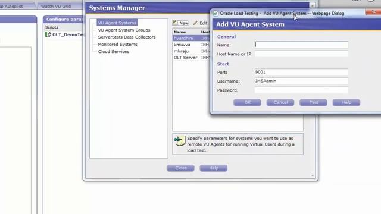Select VU Agent Systems tree node
The image size is (381, 214).
click(x=117, y=23)
